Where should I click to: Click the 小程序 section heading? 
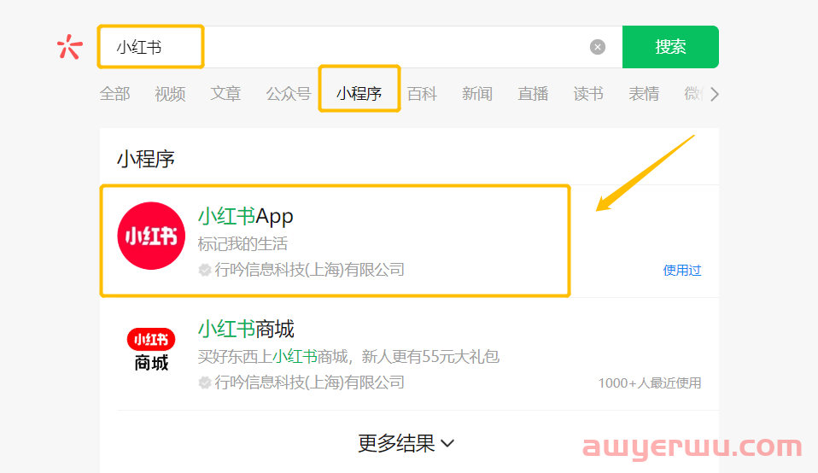145,159
